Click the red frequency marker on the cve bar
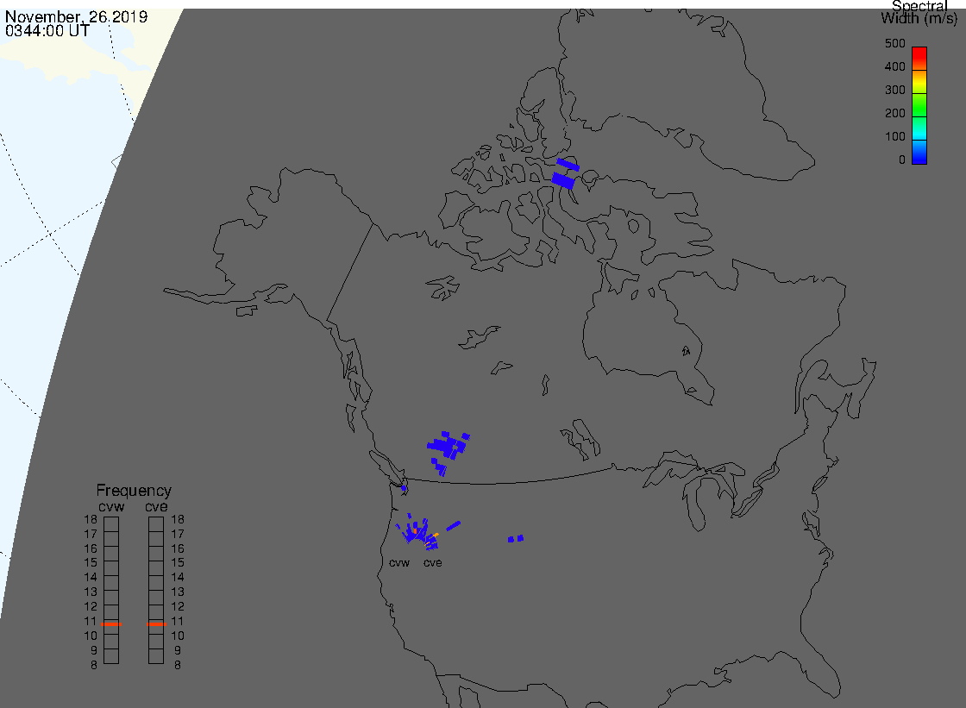 (x=156, y=624)
